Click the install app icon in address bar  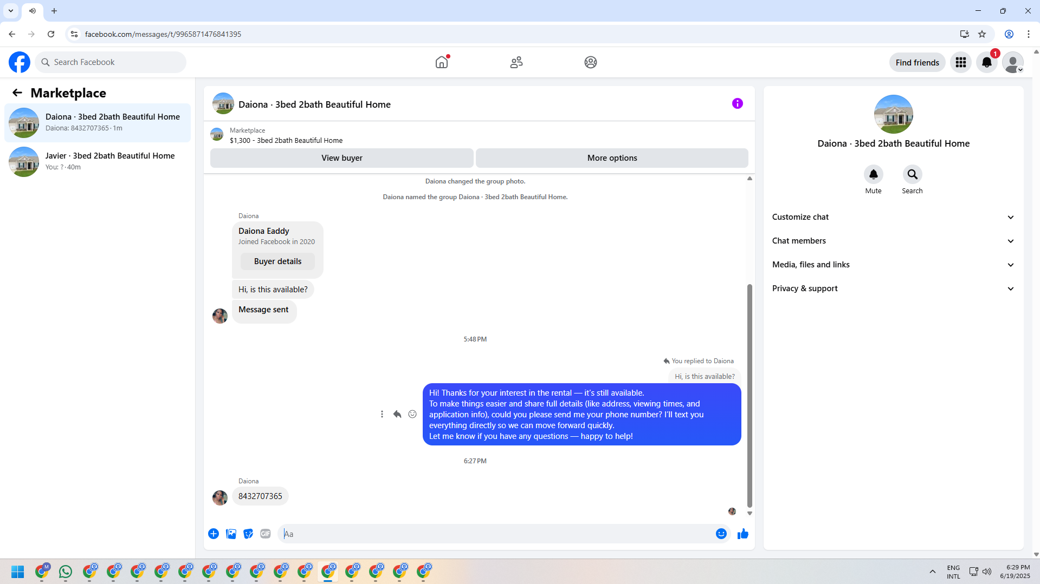pos(965,34)
